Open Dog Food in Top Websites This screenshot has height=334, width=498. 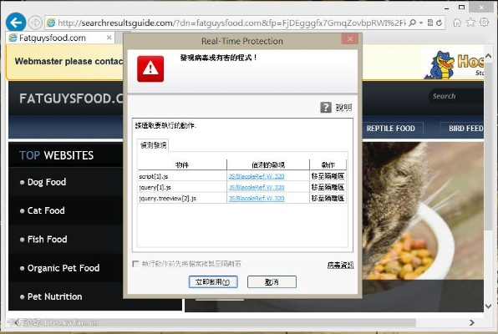click(47, 182)
